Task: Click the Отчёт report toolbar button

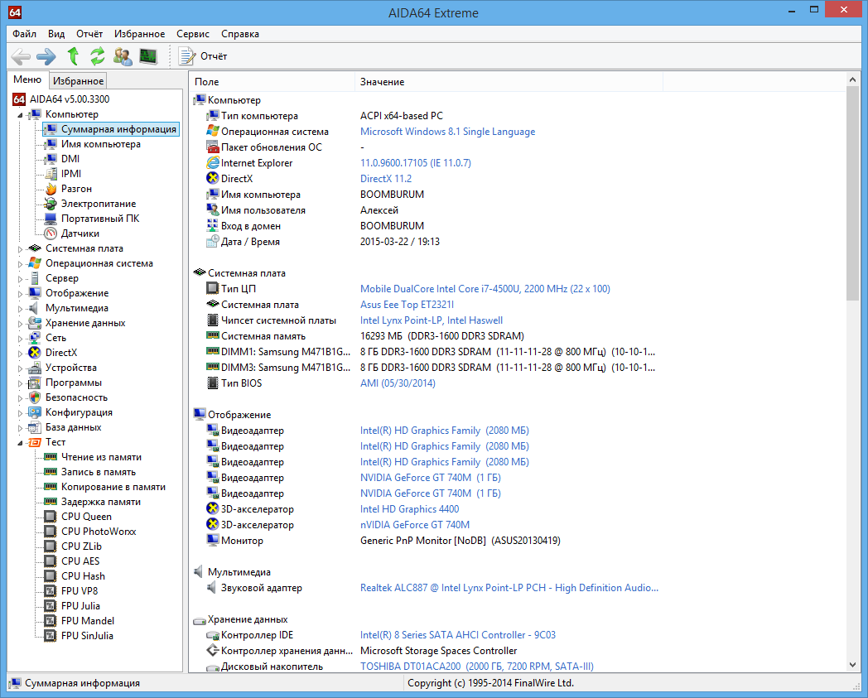Action: point(203,56)
